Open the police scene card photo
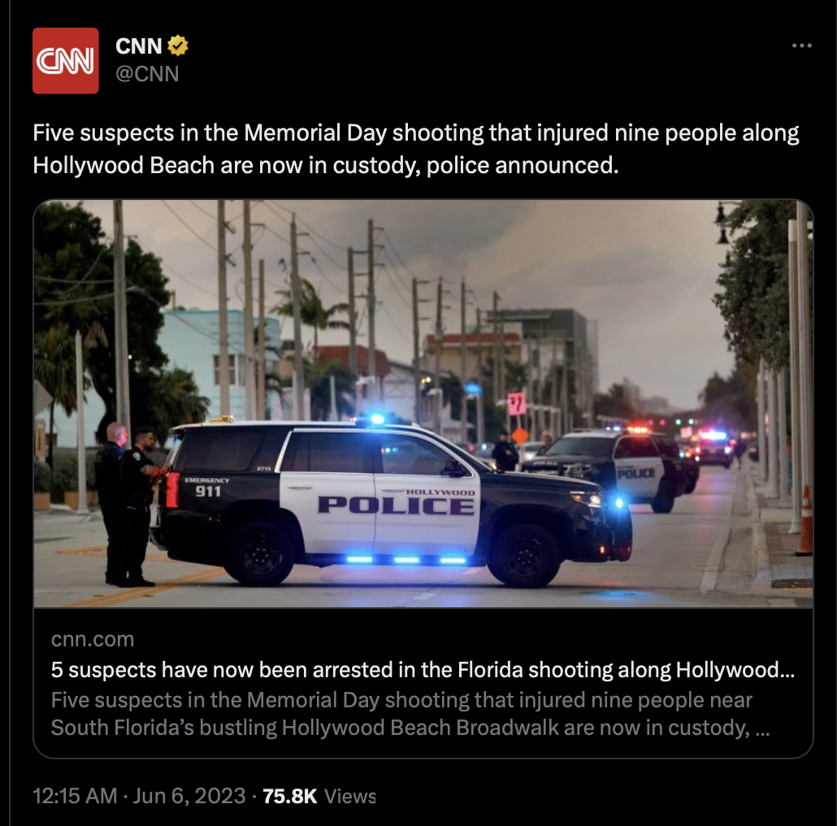The width and height of the screenshot is (837, 826). tap(423, 404)
